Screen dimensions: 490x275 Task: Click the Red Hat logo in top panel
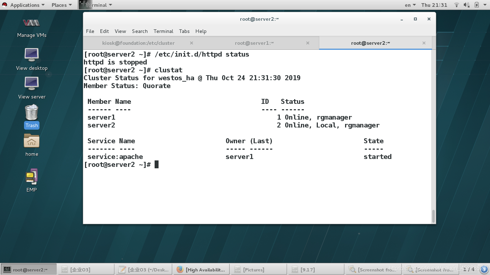(x=5, y=5)
